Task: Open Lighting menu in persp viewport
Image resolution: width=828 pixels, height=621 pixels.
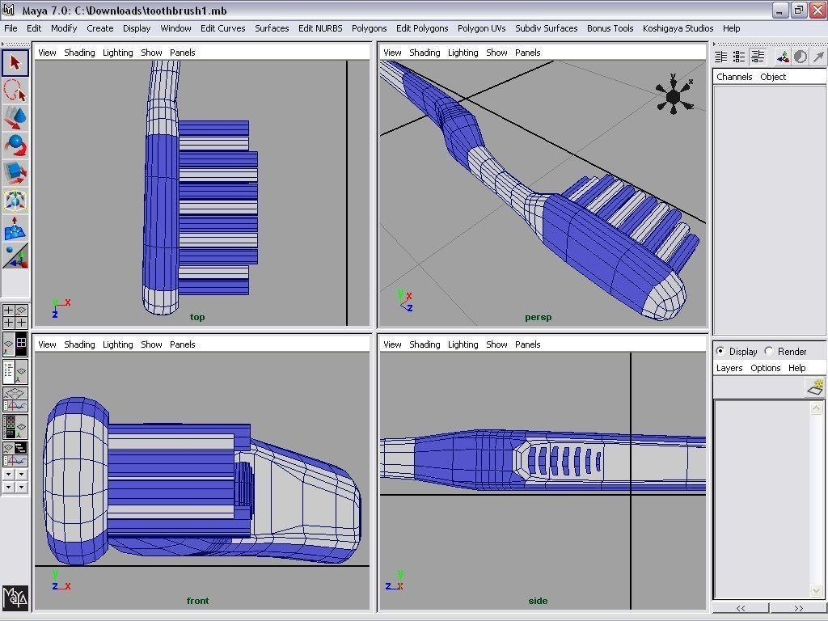Action: coord(463,53)
